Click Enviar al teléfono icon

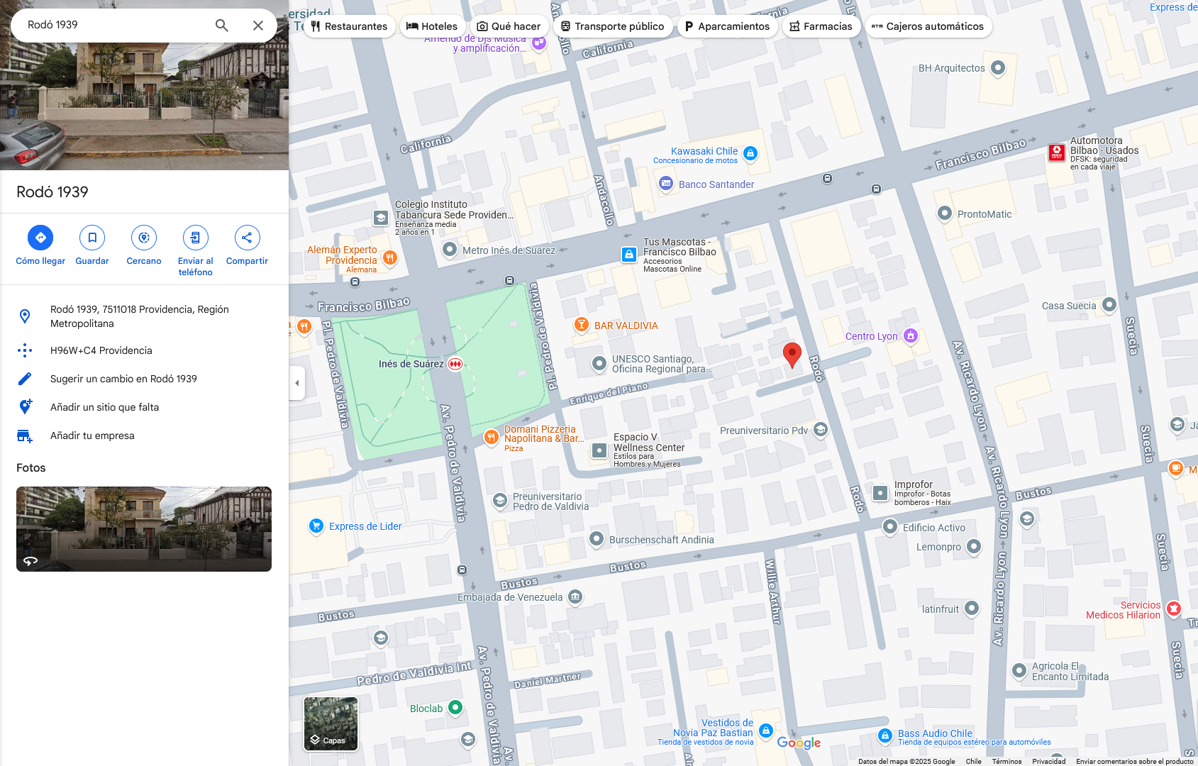(195, 238)
